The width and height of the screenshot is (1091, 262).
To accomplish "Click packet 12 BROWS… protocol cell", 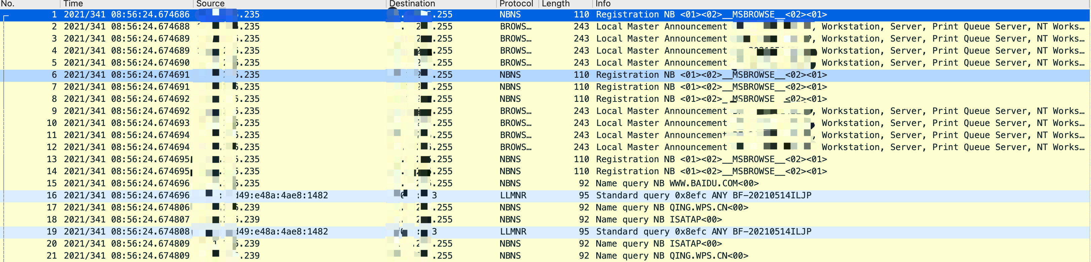I will pyautogui.click(x=516, y=147).
